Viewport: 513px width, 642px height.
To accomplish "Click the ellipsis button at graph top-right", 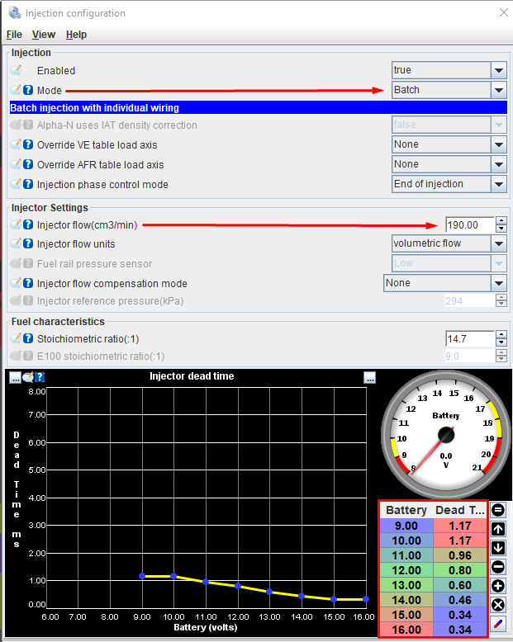I will 369,377.
